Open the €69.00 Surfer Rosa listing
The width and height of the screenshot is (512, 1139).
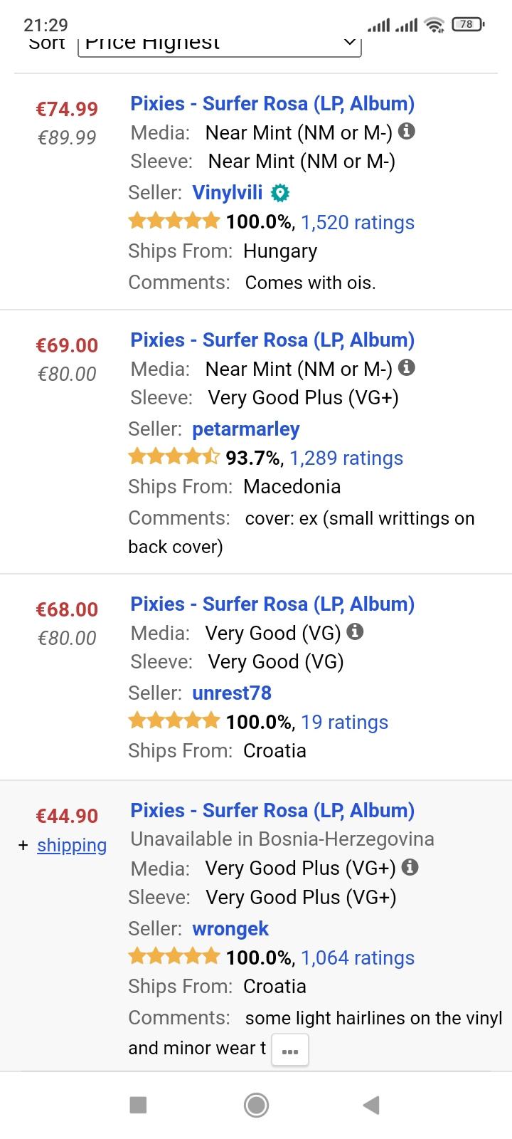[272, 340]
